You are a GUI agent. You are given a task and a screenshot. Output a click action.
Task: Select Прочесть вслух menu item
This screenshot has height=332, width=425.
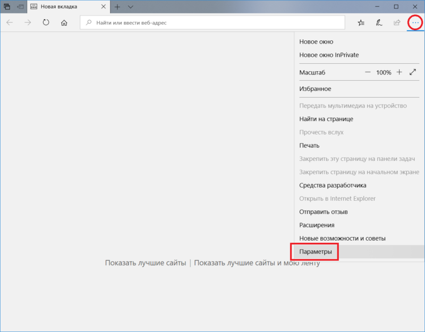360,132
